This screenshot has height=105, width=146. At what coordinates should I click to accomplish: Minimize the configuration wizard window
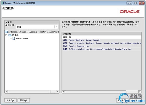coord(129,3)
